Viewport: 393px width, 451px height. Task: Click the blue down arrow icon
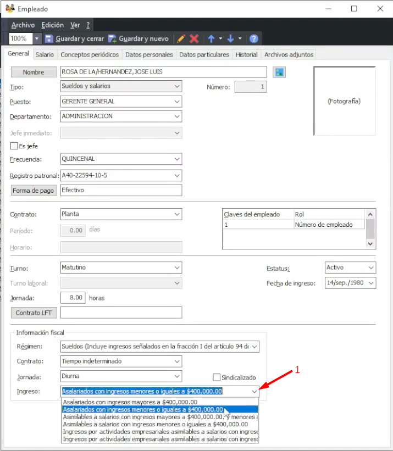point(230,39)
